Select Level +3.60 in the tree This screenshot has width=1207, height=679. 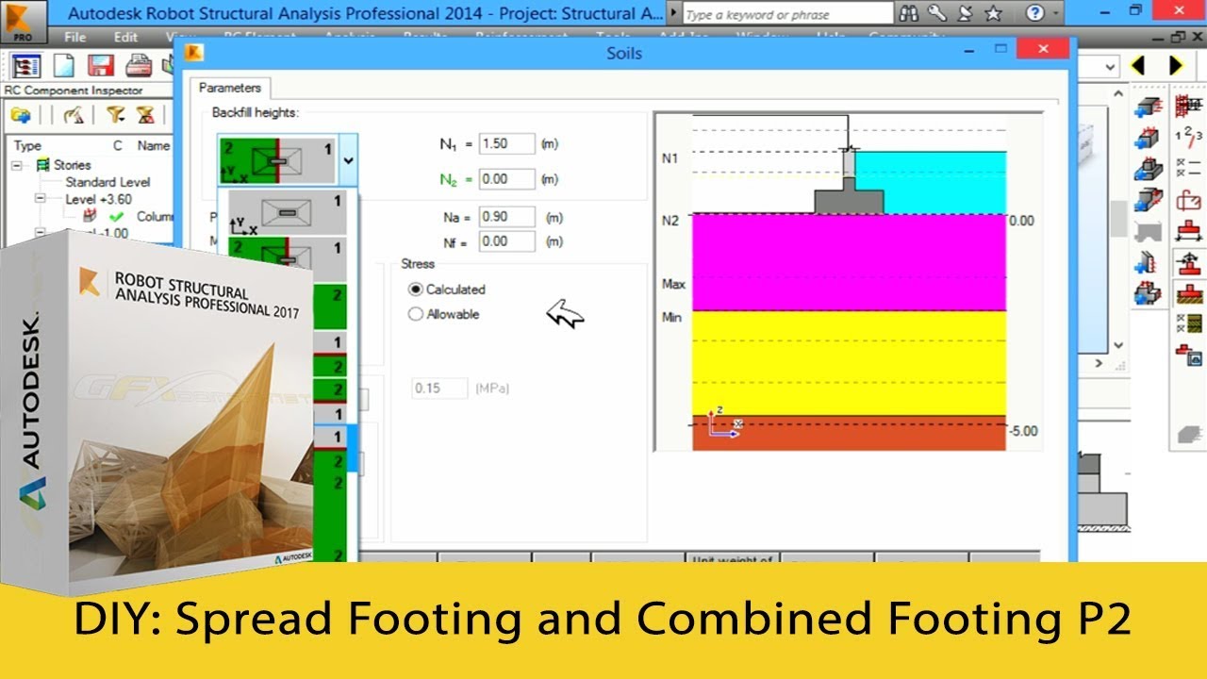pyautogui.click(x=98, y=199)
